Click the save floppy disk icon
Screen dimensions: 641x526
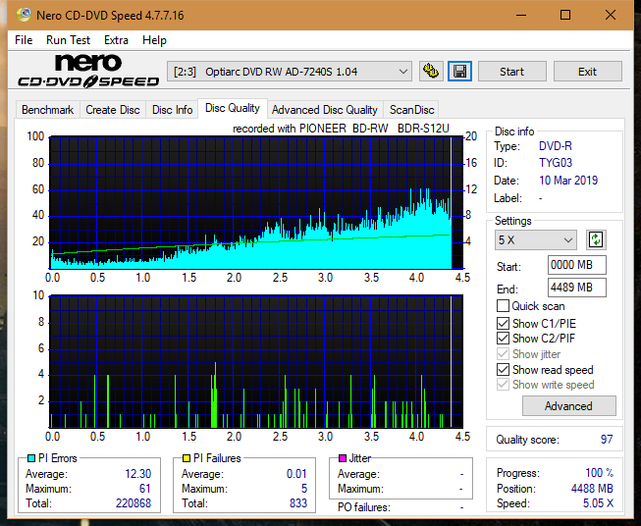coord(459,72)
